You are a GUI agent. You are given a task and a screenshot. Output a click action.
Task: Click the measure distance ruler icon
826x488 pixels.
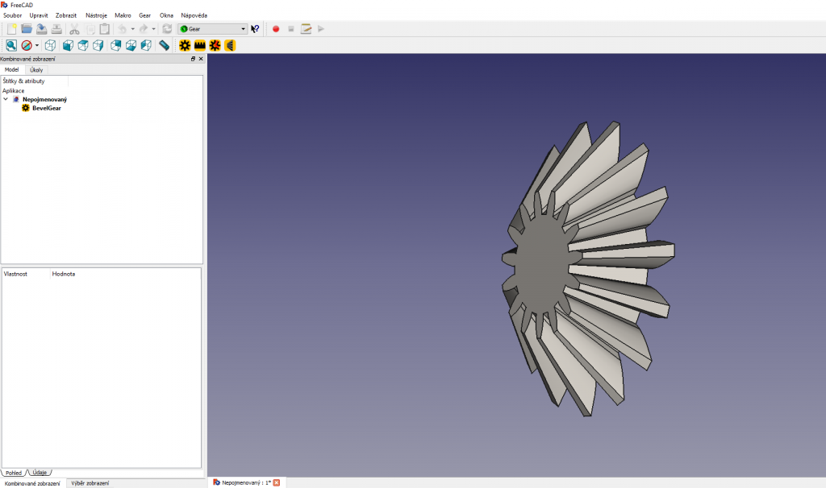(x=164, y=46)
